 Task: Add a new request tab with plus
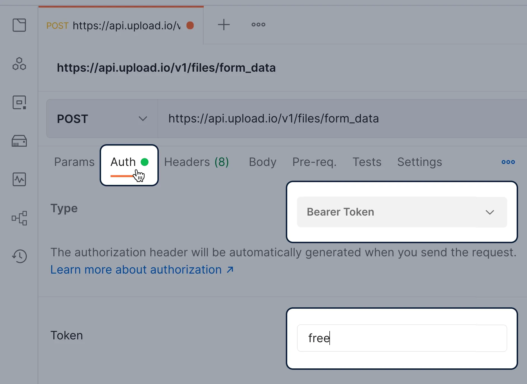[224, 25]
